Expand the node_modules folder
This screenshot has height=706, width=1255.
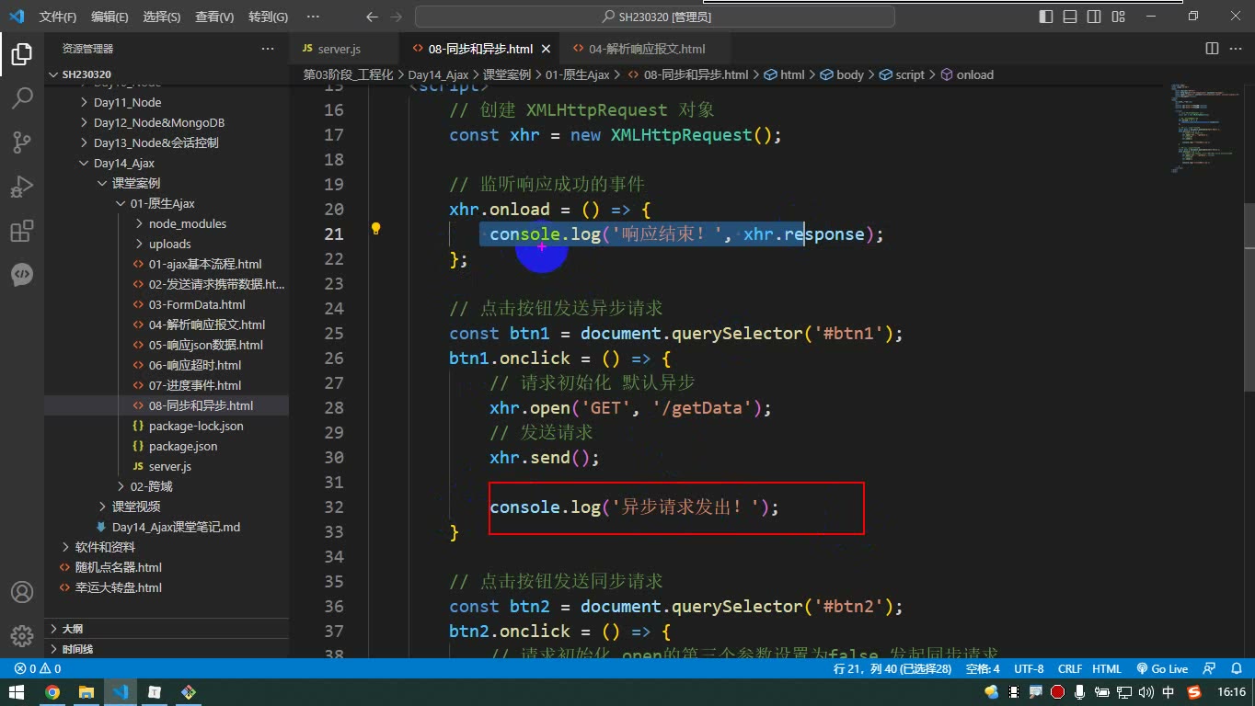[187, 223]
